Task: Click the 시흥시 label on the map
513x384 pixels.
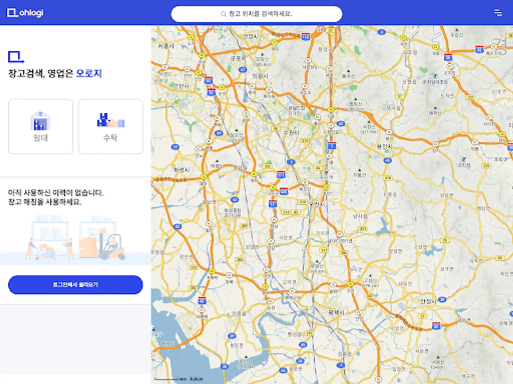Action: (x=166, y=46)
